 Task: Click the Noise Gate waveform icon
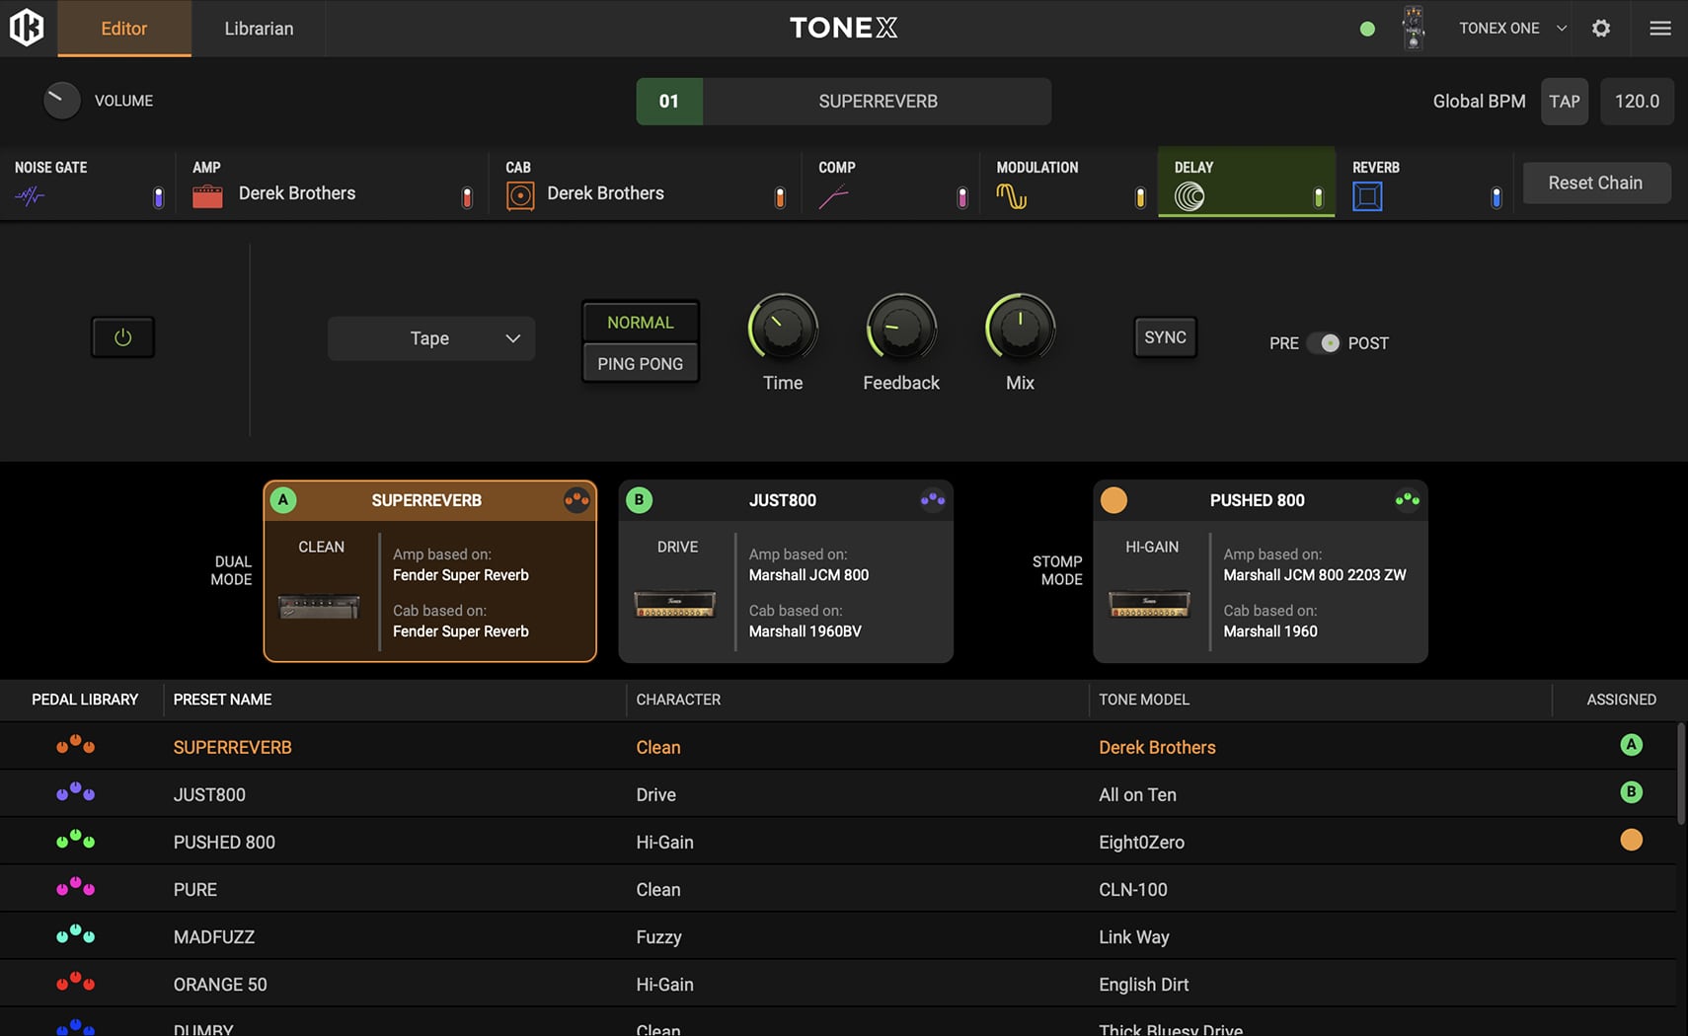pyautogui.click(x=30, y=195)
